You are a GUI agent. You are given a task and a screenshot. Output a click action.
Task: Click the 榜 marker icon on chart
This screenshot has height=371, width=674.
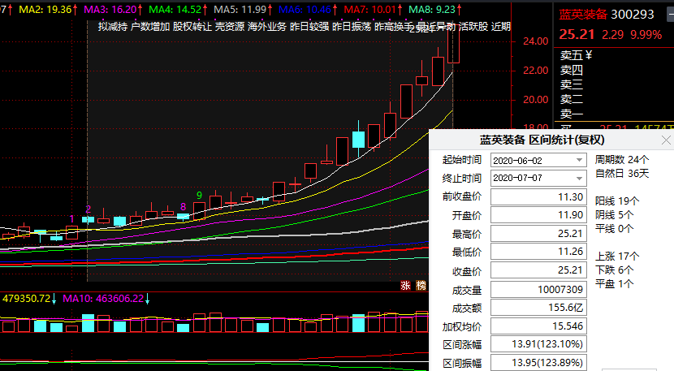pyautogui.click(x=420, y=285)
